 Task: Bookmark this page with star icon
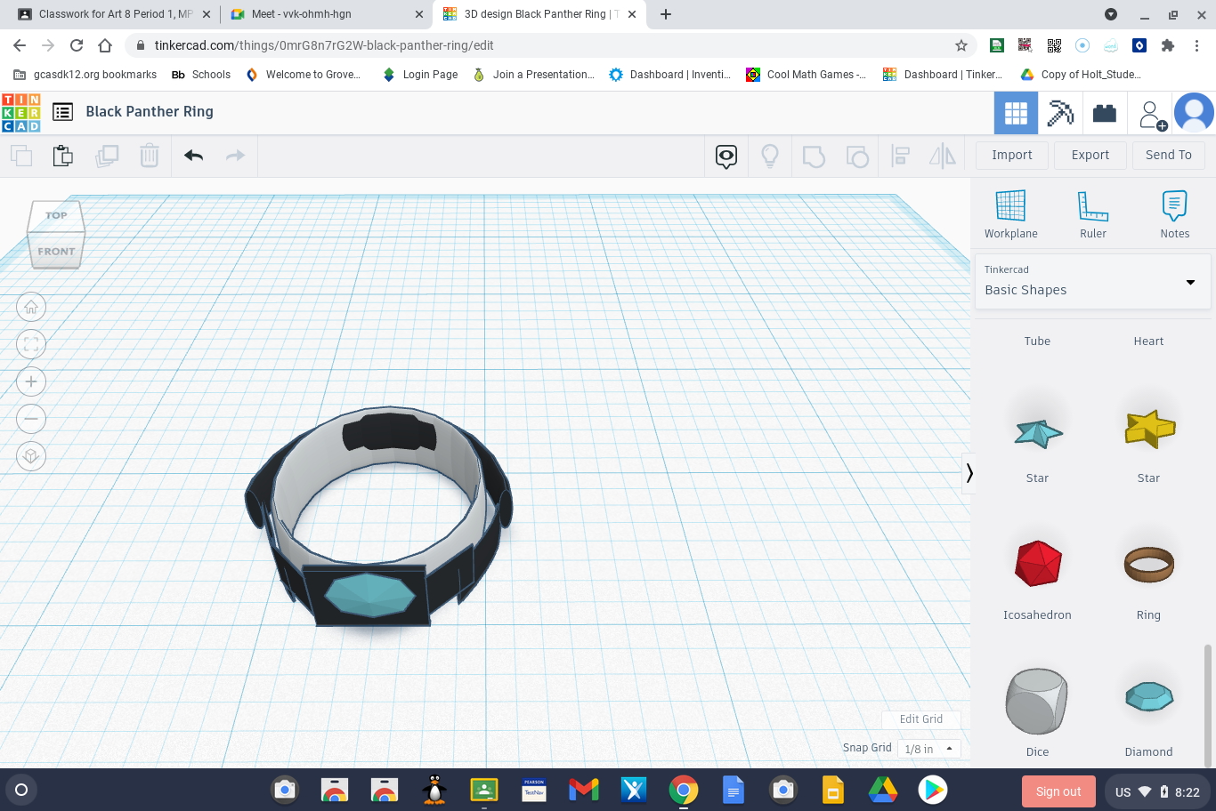point(961,45)
